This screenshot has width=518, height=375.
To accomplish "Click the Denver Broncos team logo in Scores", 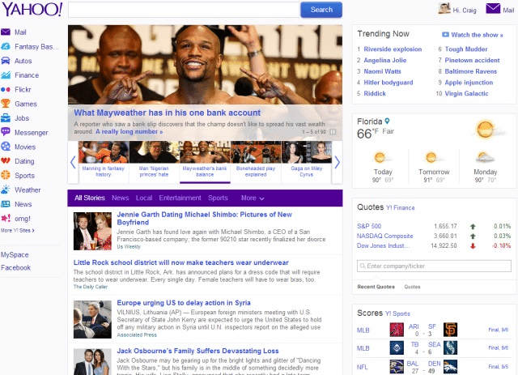I will 450,366.
